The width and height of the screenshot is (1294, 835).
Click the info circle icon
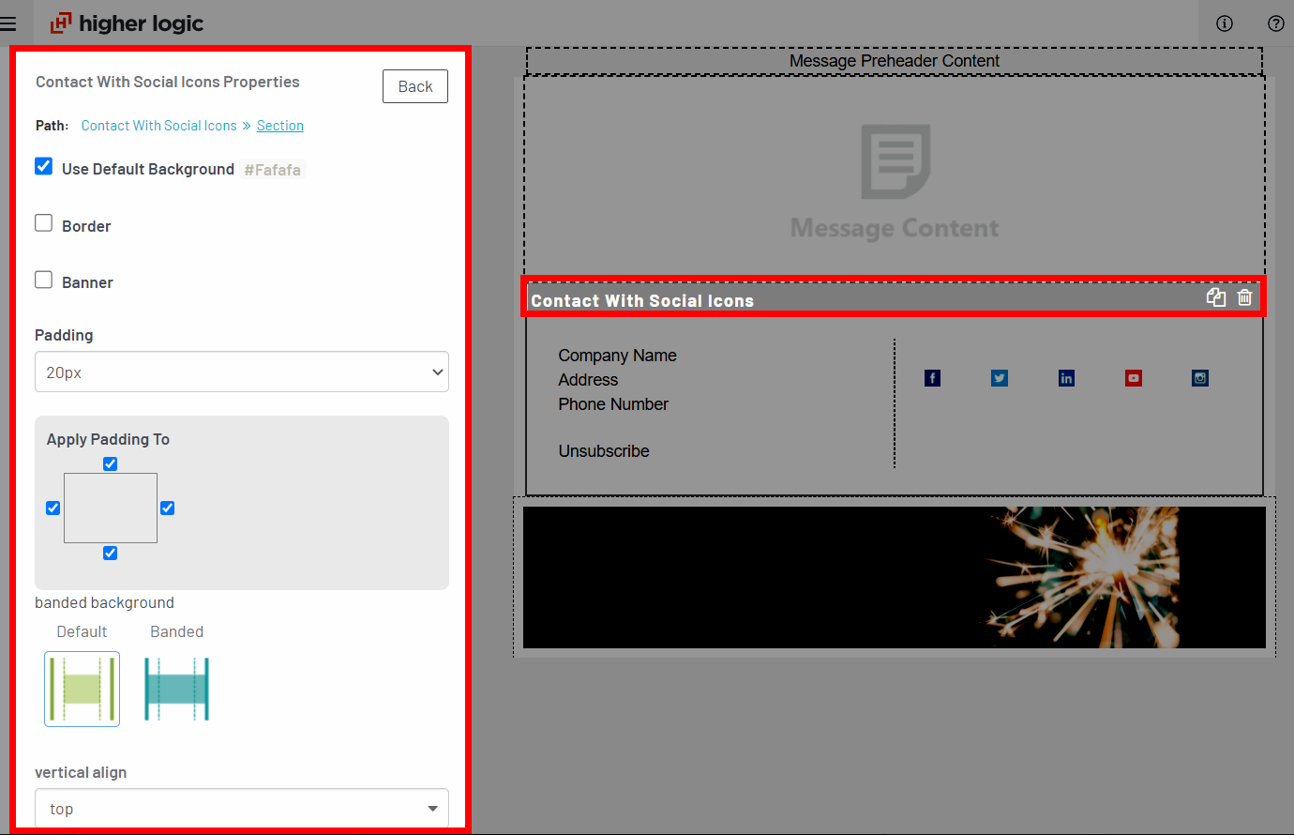point(1225,23)
